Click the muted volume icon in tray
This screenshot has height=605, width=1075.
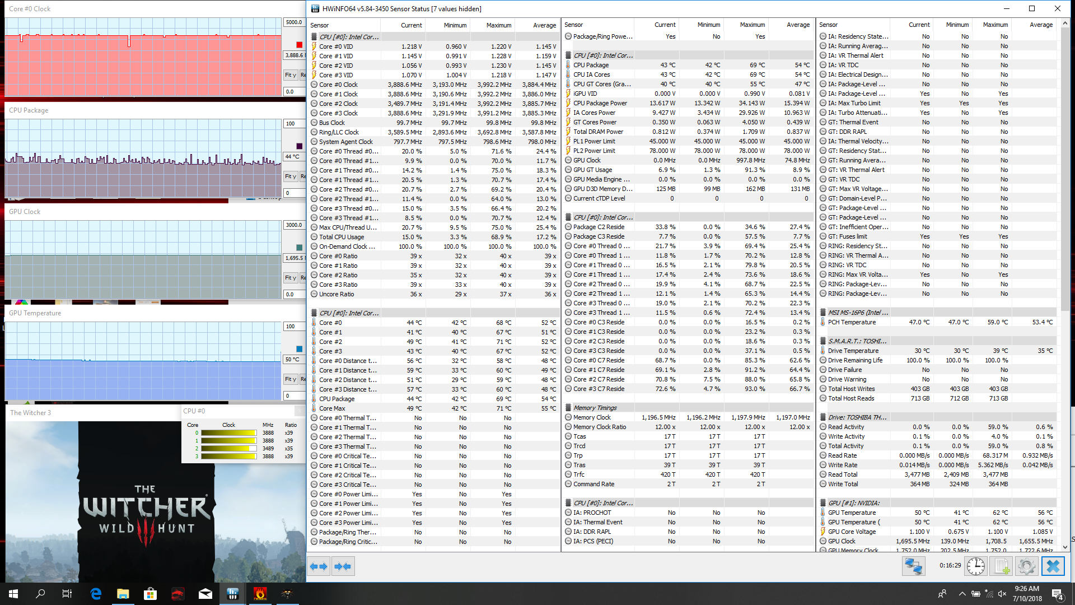1002,594
